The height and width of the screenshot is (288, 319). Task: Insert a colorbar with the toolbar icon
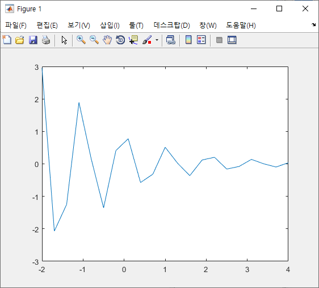click(x=188, y=40)
